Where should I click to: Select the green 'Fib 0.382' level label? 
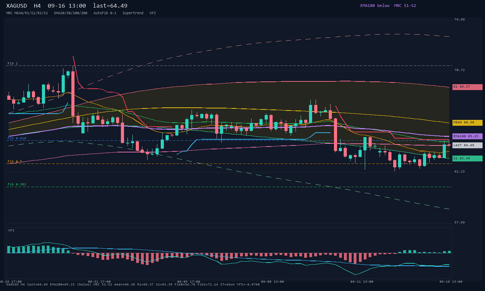pos(17,184)
